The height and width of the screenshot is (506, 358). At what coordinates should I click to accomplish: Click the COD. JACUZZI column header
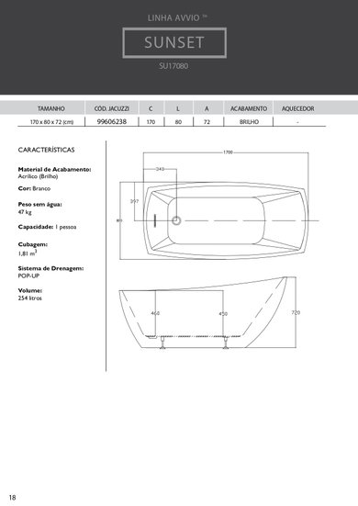(112, 108)
